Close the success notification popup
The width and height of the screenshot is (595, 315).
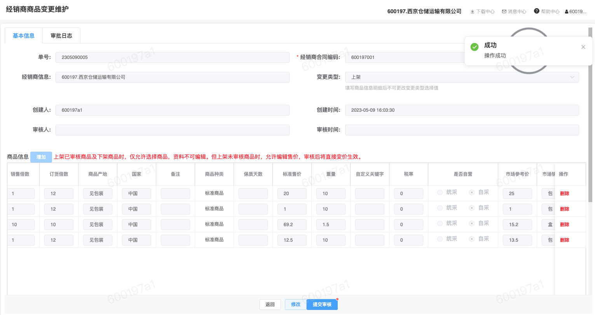click(x=583, y=47)
